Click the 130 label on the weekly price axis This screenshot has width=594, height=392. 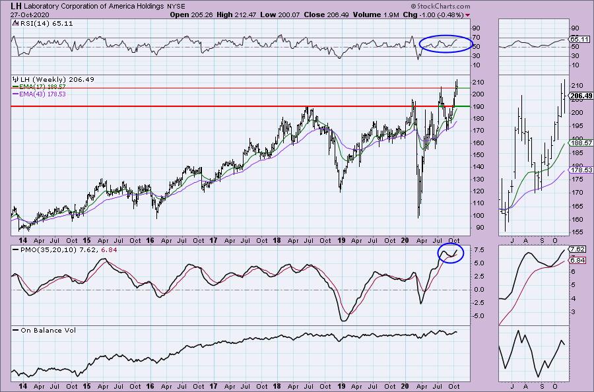coord(478,179)
